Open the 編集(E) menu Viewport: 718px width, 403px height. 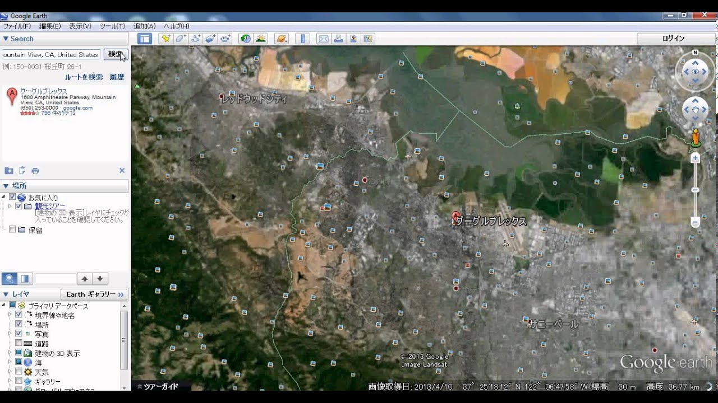click(x=50, y=26)
